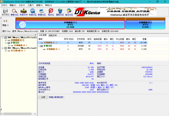Click the 终止柱面 column header
Image resolution: width=169 pixels, height=116 pixels.
pyautogui.click(x=120, y=39)
